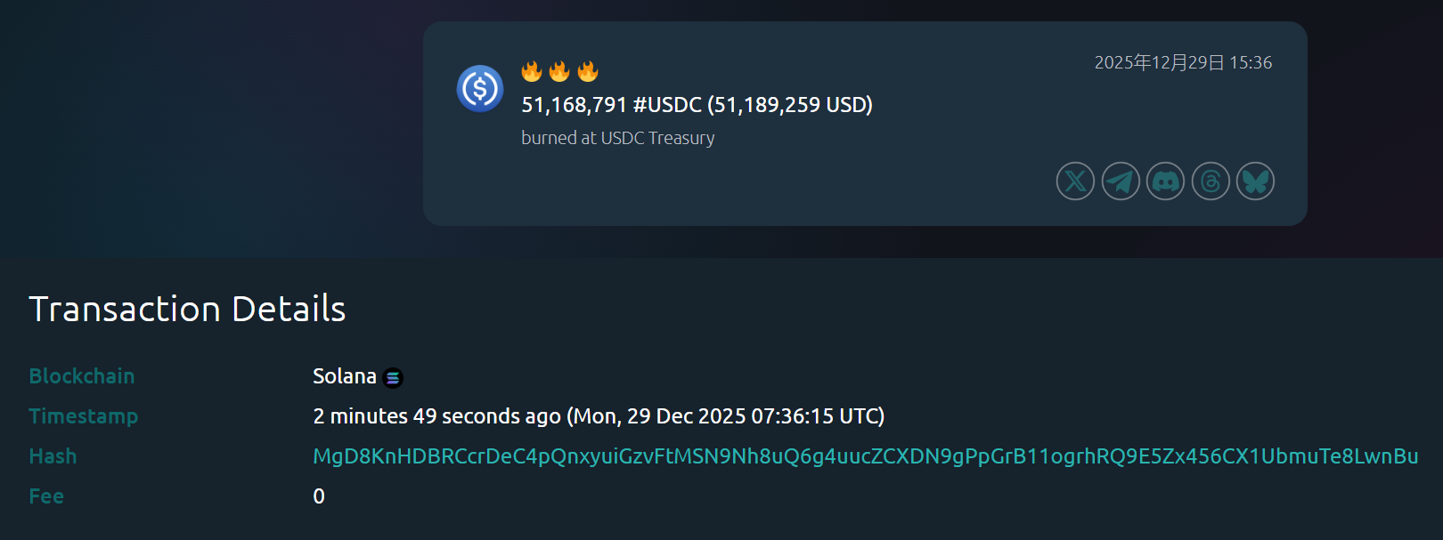This screenshot has height=540, width=1443.
Task: Click the 2025年12月29日 15:36 date
Action: pos(1182,62)
